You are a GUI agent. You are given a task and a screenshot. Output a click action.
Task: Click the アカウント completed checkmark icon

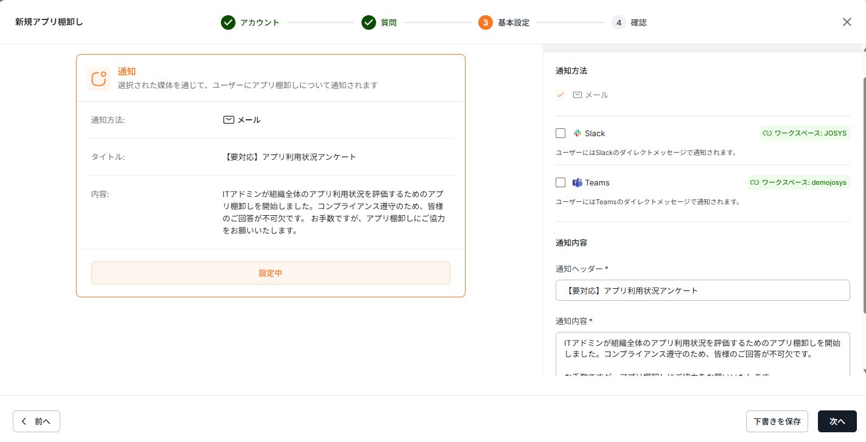click(x=228, y=22)
